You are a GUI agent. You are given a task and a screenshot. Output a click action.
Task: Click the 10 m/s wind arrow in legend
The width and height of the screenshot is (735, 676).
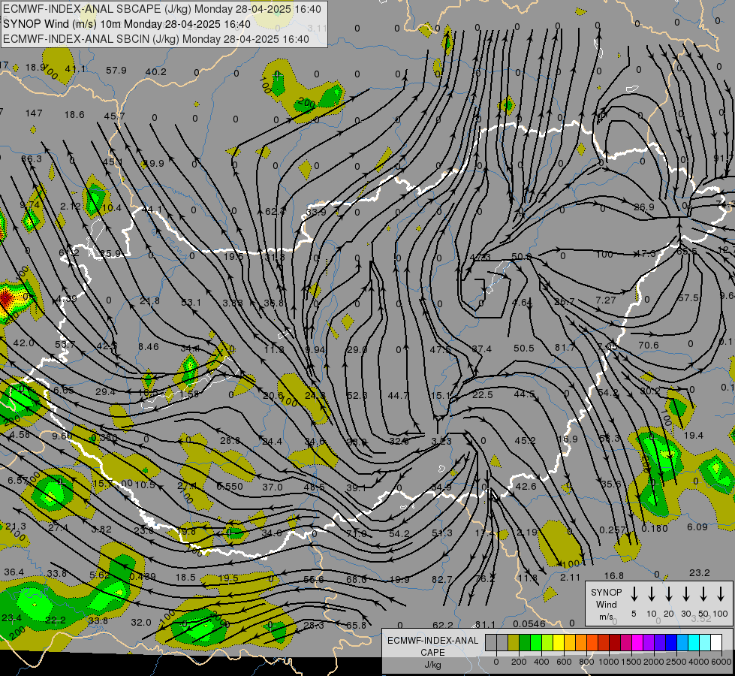click(651, 594)
